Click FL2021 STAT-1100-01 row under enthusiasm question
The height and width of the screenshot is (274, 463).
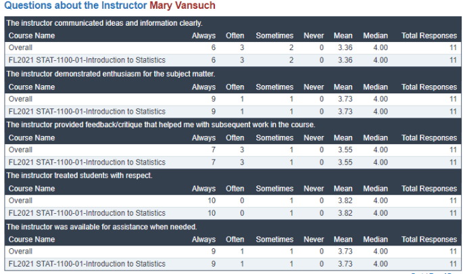click(87, 112)
